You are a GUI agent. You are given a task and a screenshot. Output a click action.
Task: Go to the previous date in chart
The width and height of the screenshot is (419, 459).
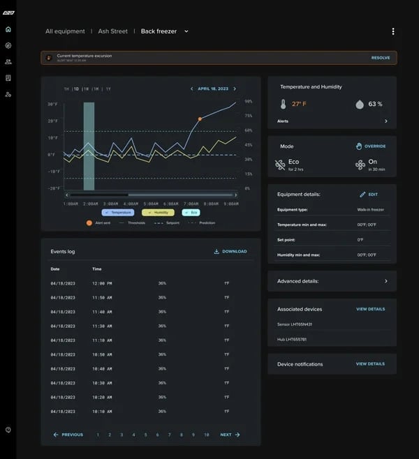pos(191,89)
